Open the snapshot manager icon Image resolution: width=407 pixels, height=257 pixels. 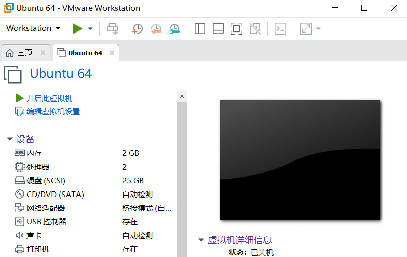(x=174, y=29)
